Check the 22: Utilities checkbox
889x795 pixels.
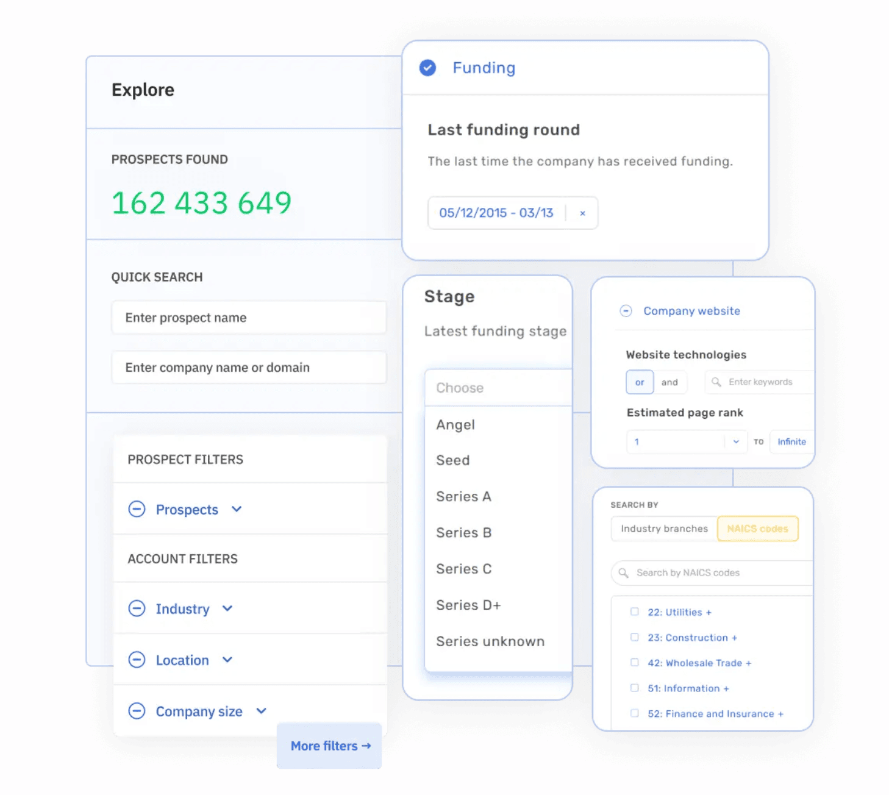[x=634, y=612]
